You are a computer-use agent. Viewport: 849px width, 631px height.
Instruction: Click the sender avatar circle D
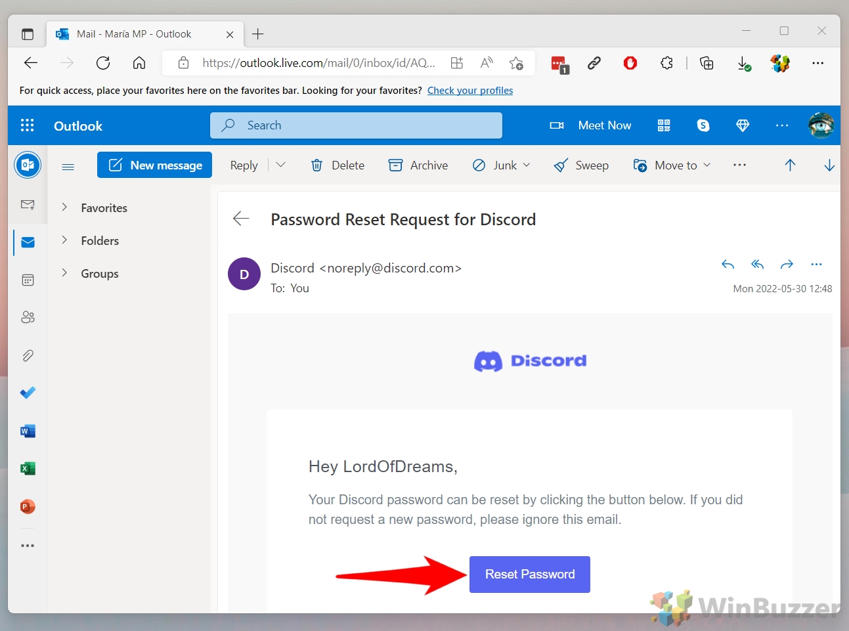point(244,274)
